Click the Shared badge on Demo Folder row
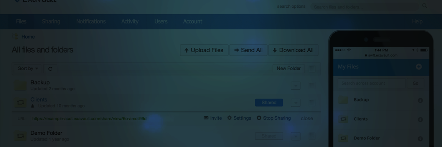 point(269,136)
